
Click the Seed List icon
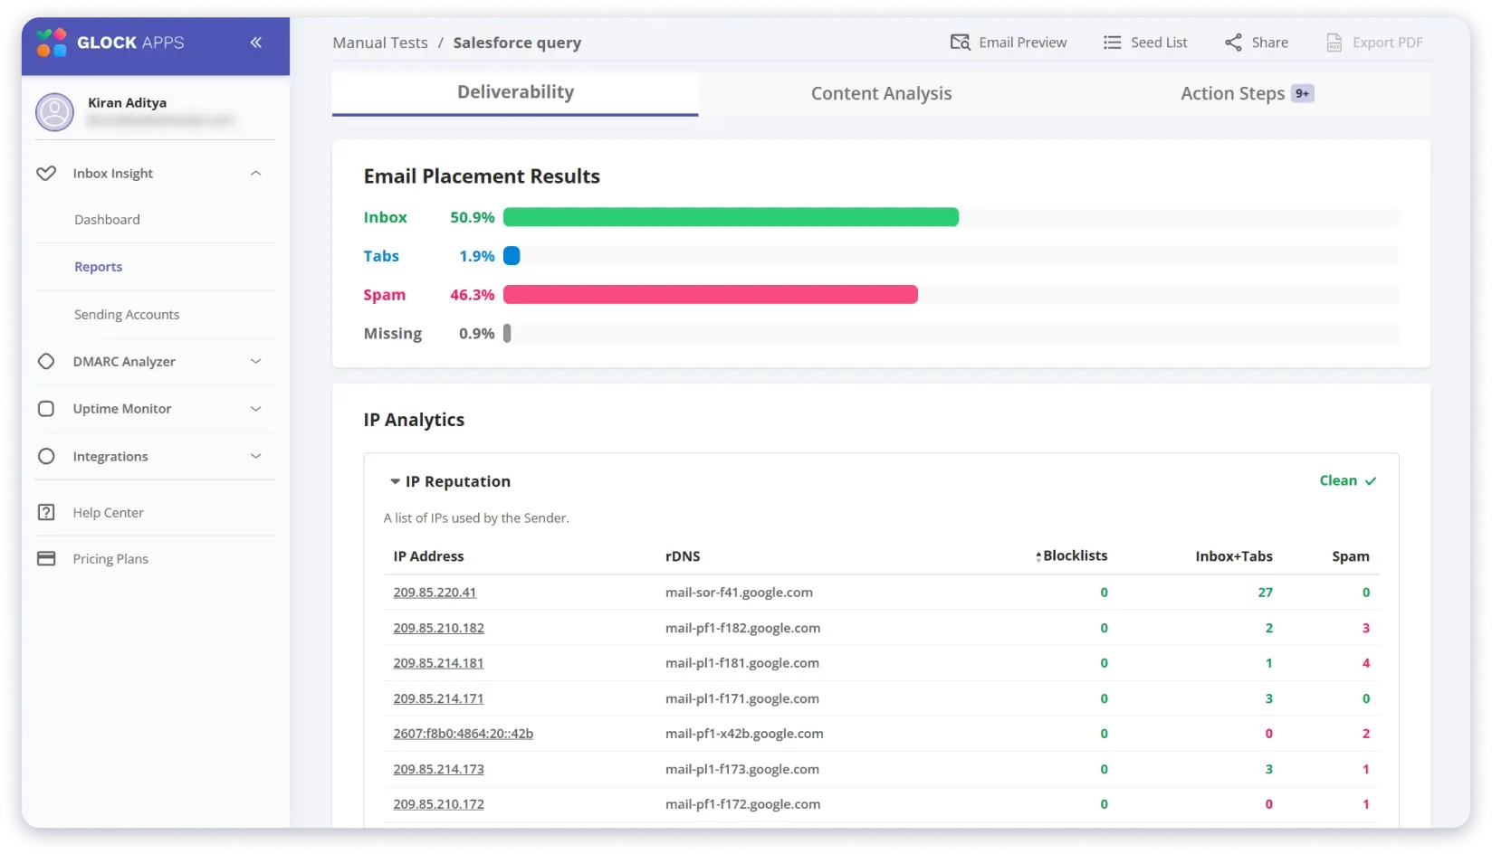(x=1112, y=43)
